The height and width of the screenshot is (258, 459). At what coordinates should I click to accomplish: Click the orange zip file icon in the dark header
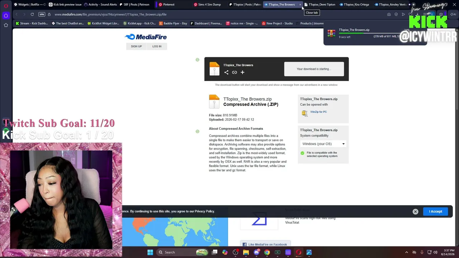[214, 69]
